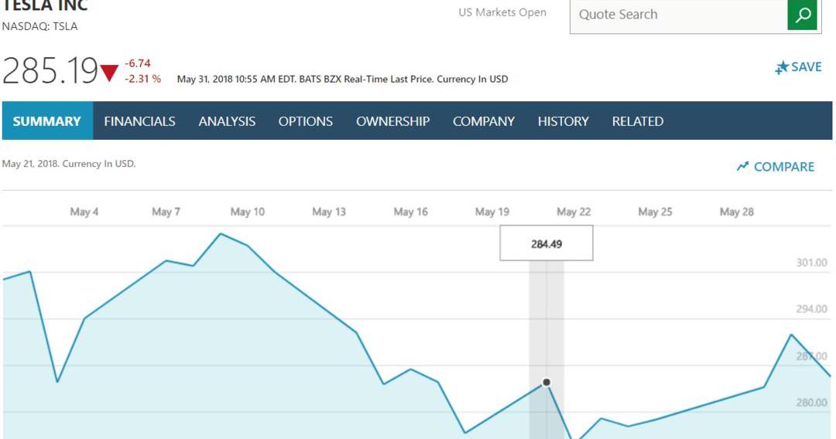Click the 284.49 price tooltip box
Image resolution: width=836 pixels, height=439 pixels.
click(546, 243)
